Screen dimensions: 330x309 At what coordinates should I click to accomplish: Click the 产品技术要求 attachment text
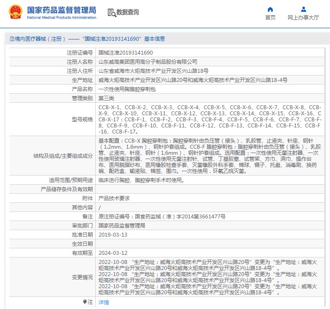[x=114, y=198]
